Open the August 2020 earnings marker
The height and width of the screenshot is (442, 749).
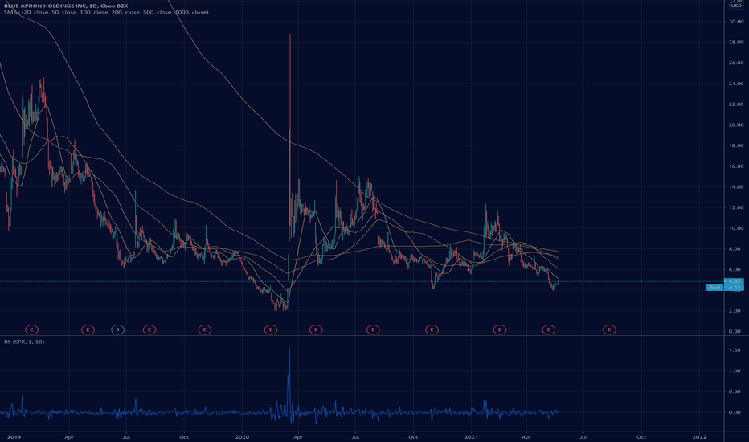tap(373, 329)
